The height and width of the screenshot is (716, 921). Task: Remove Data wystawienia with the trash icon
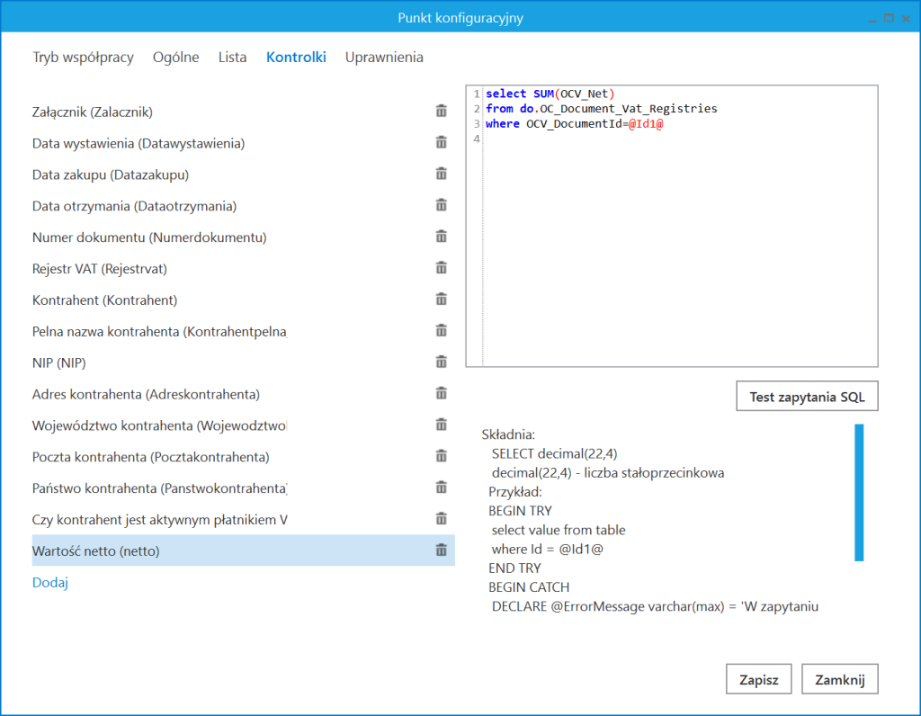click(x=441, y=141)
